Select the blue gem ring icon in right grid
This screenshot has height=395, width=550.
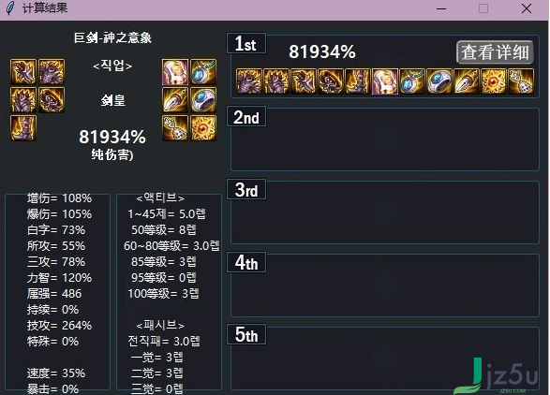203,100
